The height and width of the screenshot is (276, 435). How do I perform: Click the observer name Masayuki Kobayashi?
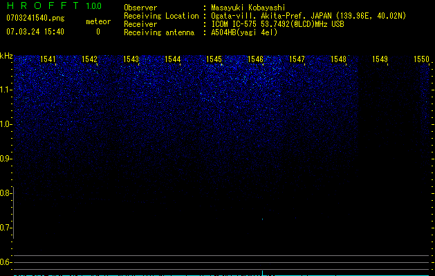[x=248, y=8]
